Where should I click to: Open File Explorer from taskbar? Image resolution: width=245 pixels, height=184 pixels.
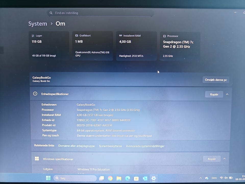pyautogui.click(x=119, y=178)
